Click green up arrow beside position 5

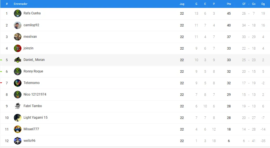(x=1, y=60)
